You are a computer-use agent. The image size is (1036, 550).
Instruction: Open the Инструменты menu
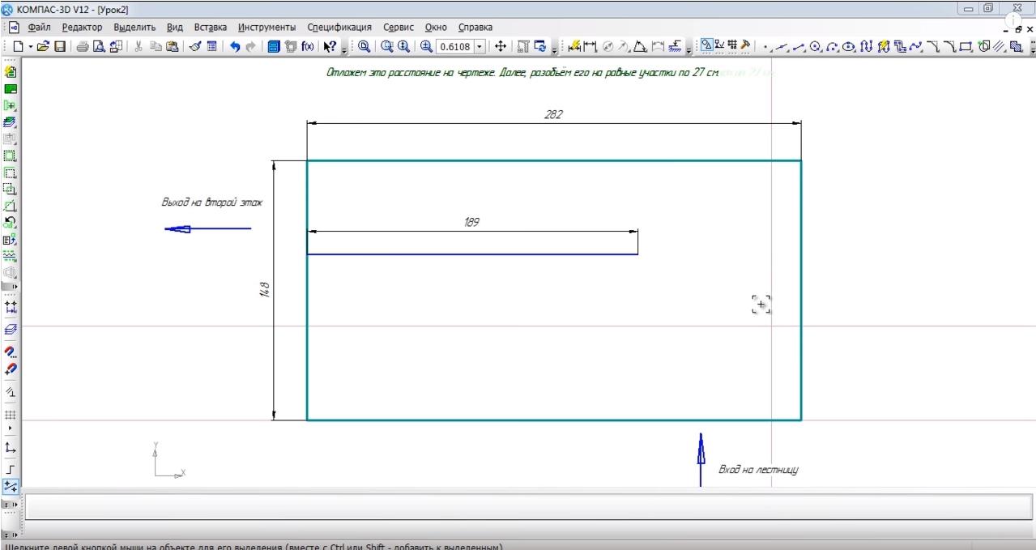pyautogui.click(x=266, y=28)
